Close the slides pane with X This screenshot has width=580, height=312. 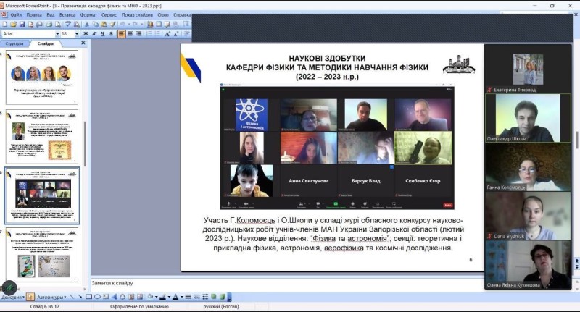83,43
